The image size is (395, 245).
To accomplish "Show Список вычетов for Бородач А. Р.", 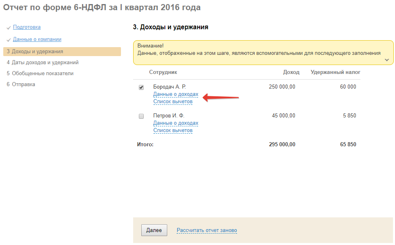I will tap(173, 102).
